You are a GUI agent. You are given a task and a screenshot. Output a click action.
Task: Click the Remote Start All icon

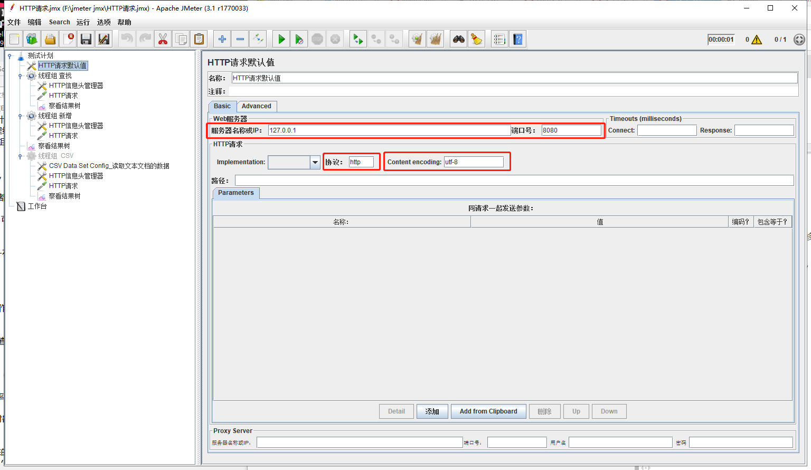coord(358,39)
